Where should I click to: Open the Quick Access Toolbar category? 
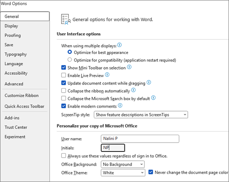pyautogui.click(x=24, y=106)
